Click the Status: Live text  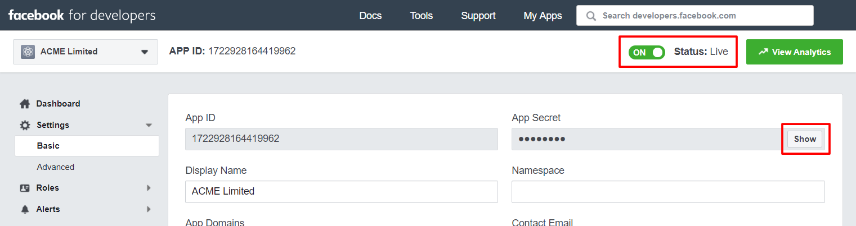(701, 52)
